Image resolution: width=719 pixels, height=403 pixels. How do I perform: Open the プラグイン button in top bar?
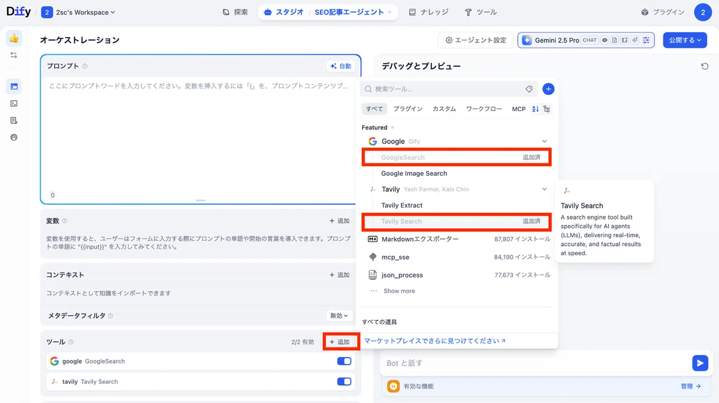(662, 12)
